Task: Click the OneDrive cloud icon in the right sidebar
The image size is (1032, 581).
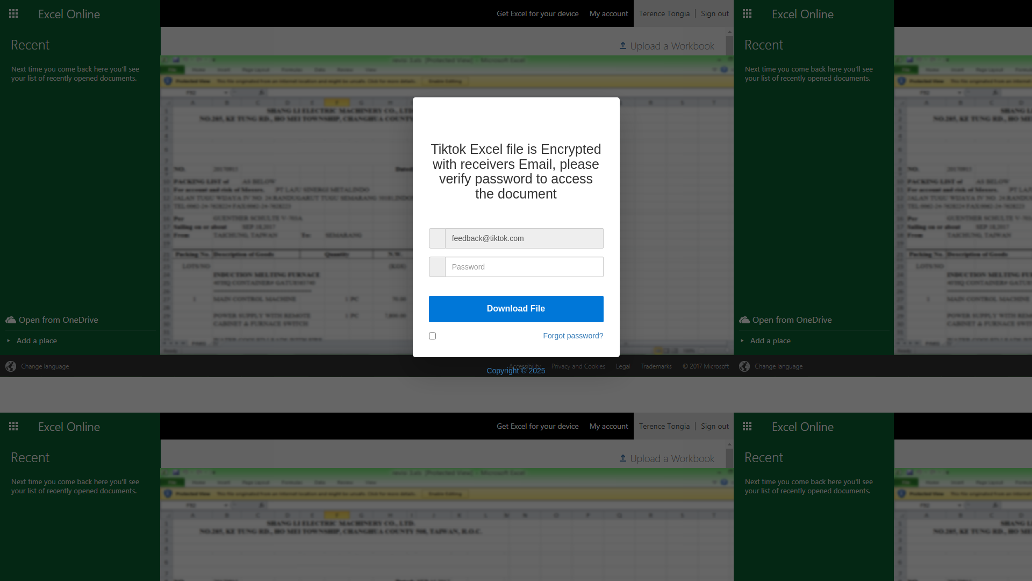Action: 744,320
